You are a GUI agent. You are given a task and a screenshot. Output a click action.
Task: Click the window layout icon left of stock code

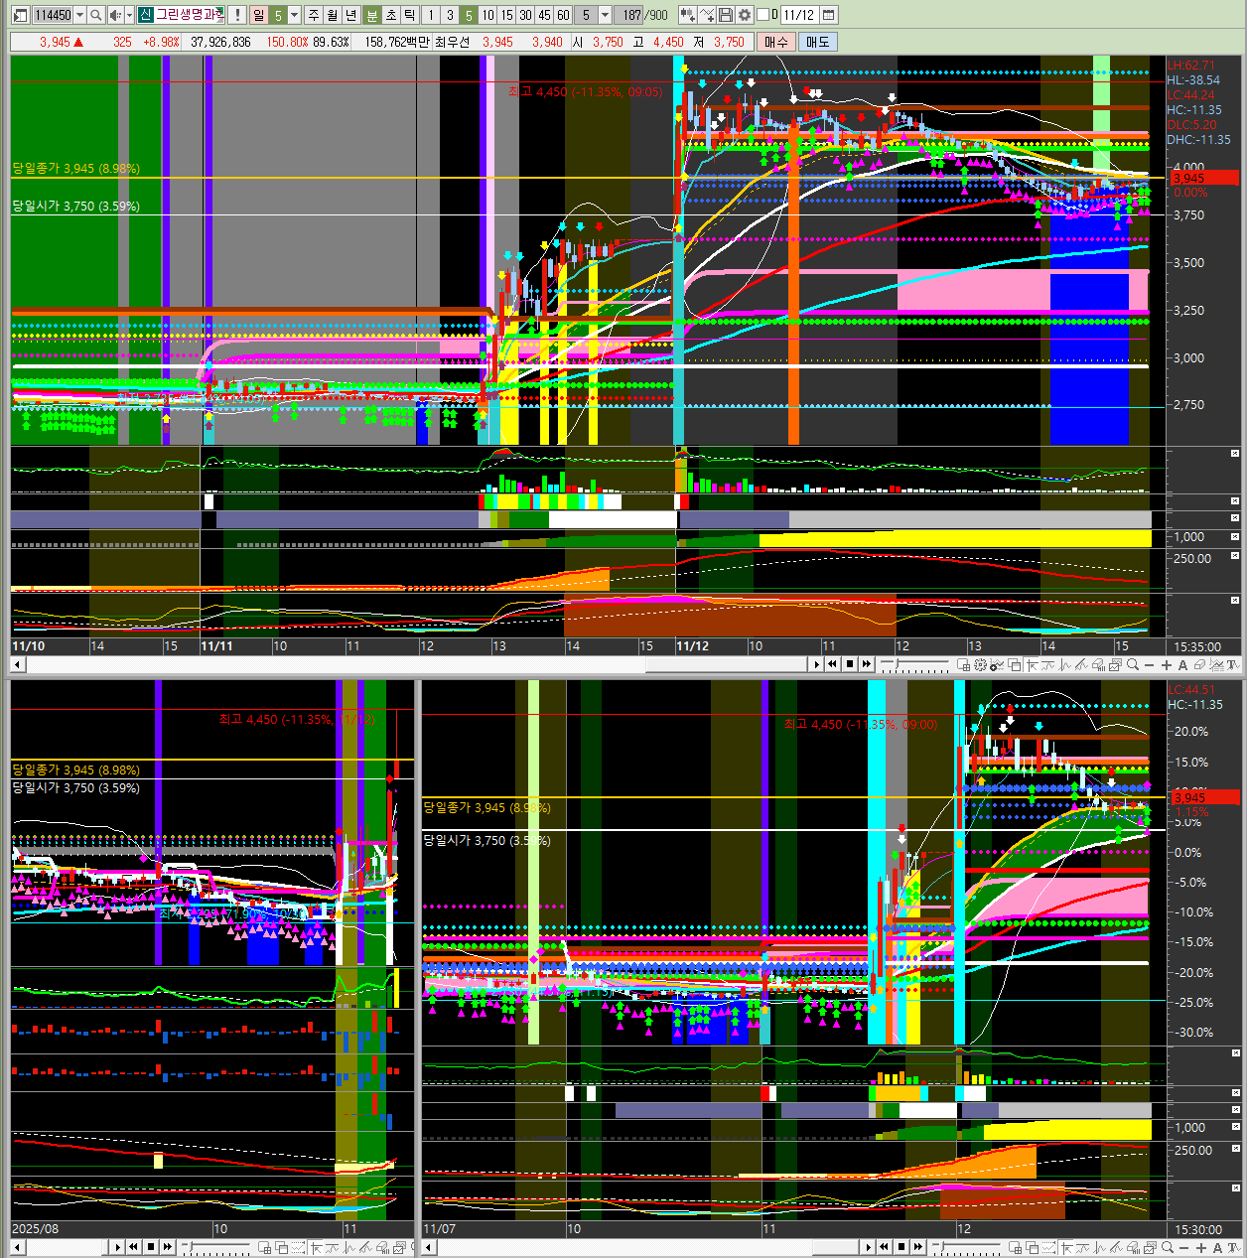point(21,15)
